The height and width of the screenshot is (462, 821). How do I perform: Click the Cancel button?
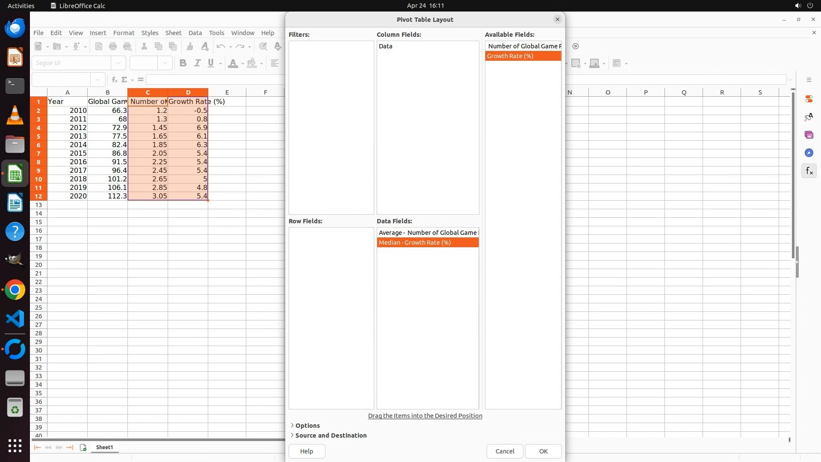505,451
